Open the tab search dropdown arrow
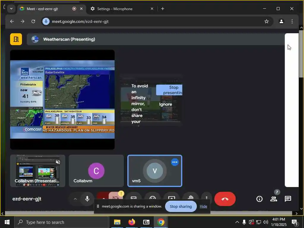Screen dimensions: 304x228 [x=11, y=9]
